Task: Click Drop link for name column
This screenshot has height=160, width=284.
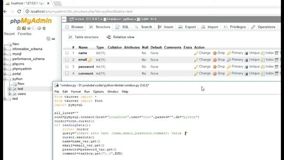Action: (x=221, y=53)
